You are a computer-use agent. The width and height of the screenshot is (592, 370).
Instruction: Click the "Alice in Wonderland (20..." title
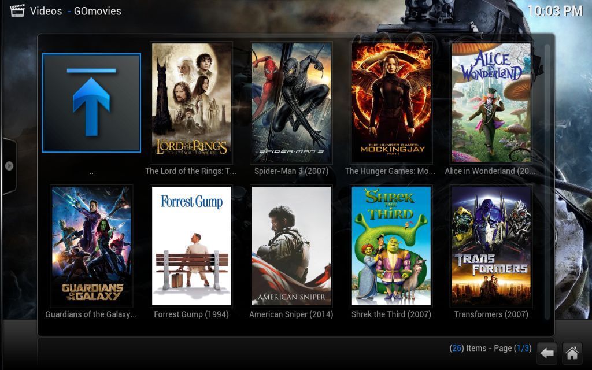click(490, 171)
